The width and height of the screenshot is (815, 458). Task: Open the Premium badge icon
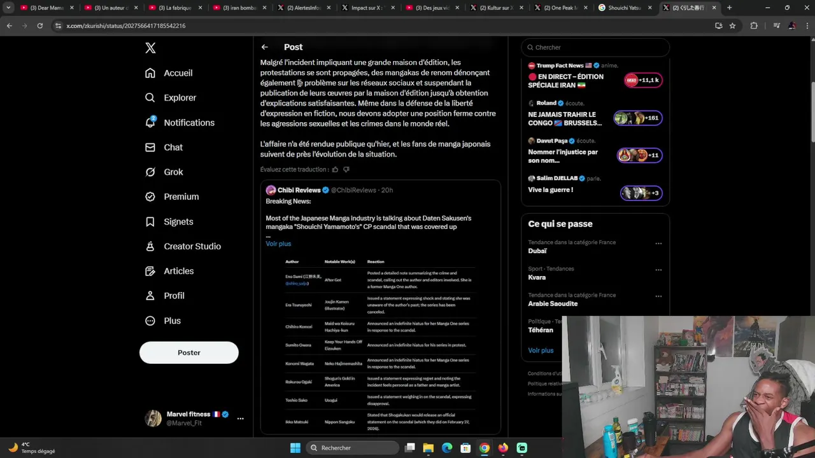pos(150,197)
